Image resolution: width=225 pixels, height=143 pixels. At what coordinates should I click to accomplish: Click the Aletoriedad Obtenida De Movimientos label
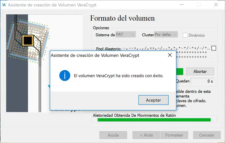[x=134, y=115]
